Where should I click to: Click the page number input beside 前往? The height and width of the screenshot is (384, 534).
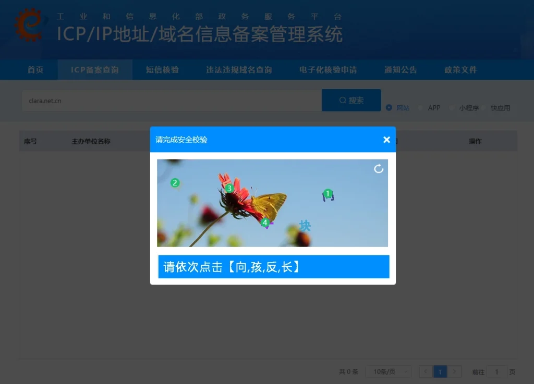pos(496,371)
